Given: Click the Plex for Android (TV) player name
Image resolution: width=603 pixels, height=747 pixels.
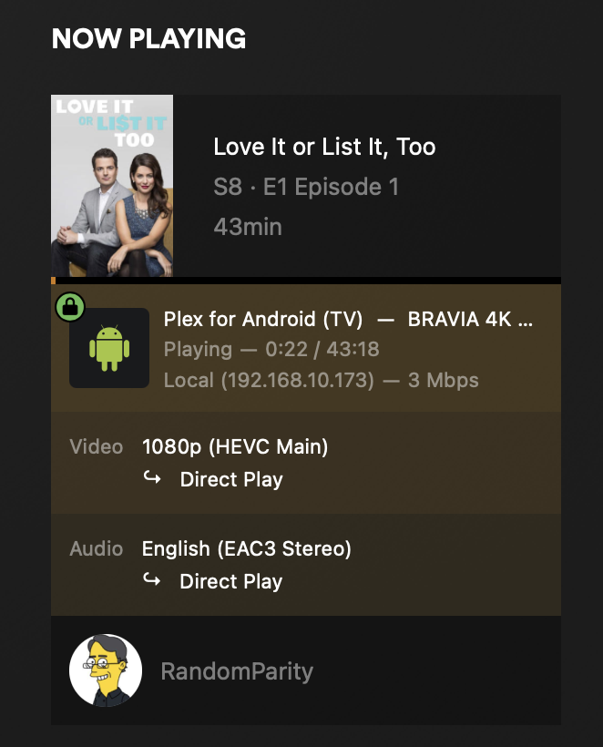Looking at the screenshot, I should (263, 320).
